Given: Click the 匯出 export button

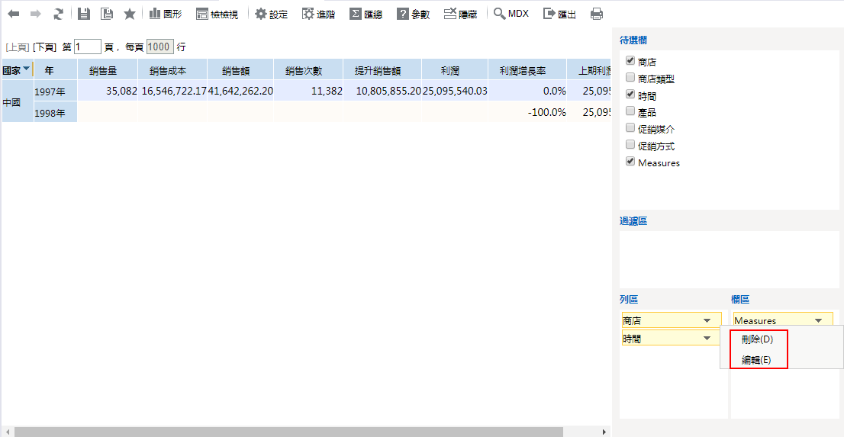Looking at the screenshot, I should click(x=559, y=14).
